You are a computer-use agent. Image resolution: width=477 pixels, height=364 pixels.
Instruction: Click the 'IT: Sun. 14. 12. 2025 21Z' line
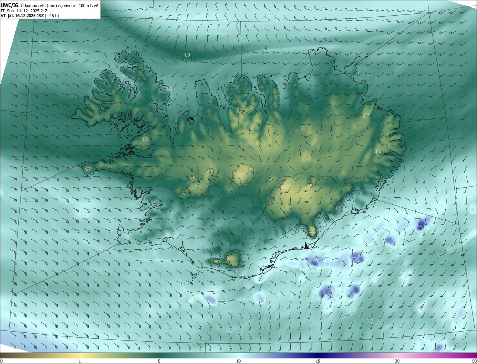pos(23,10)
